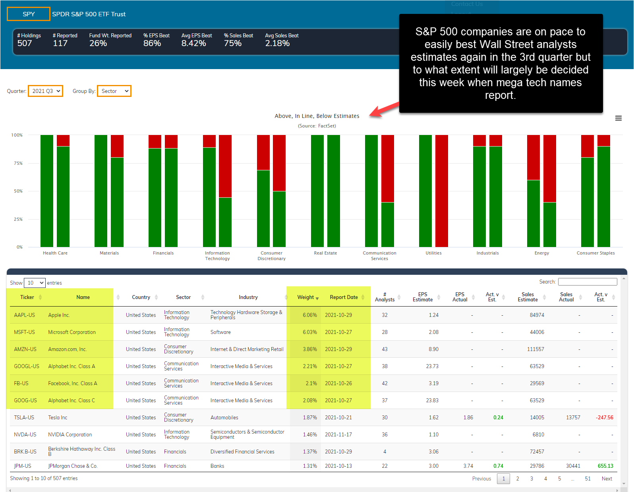This screenshot has width=634, height=492.
Task: Click the NVIDIA Corporation name cell
Action: pos(70,434)
